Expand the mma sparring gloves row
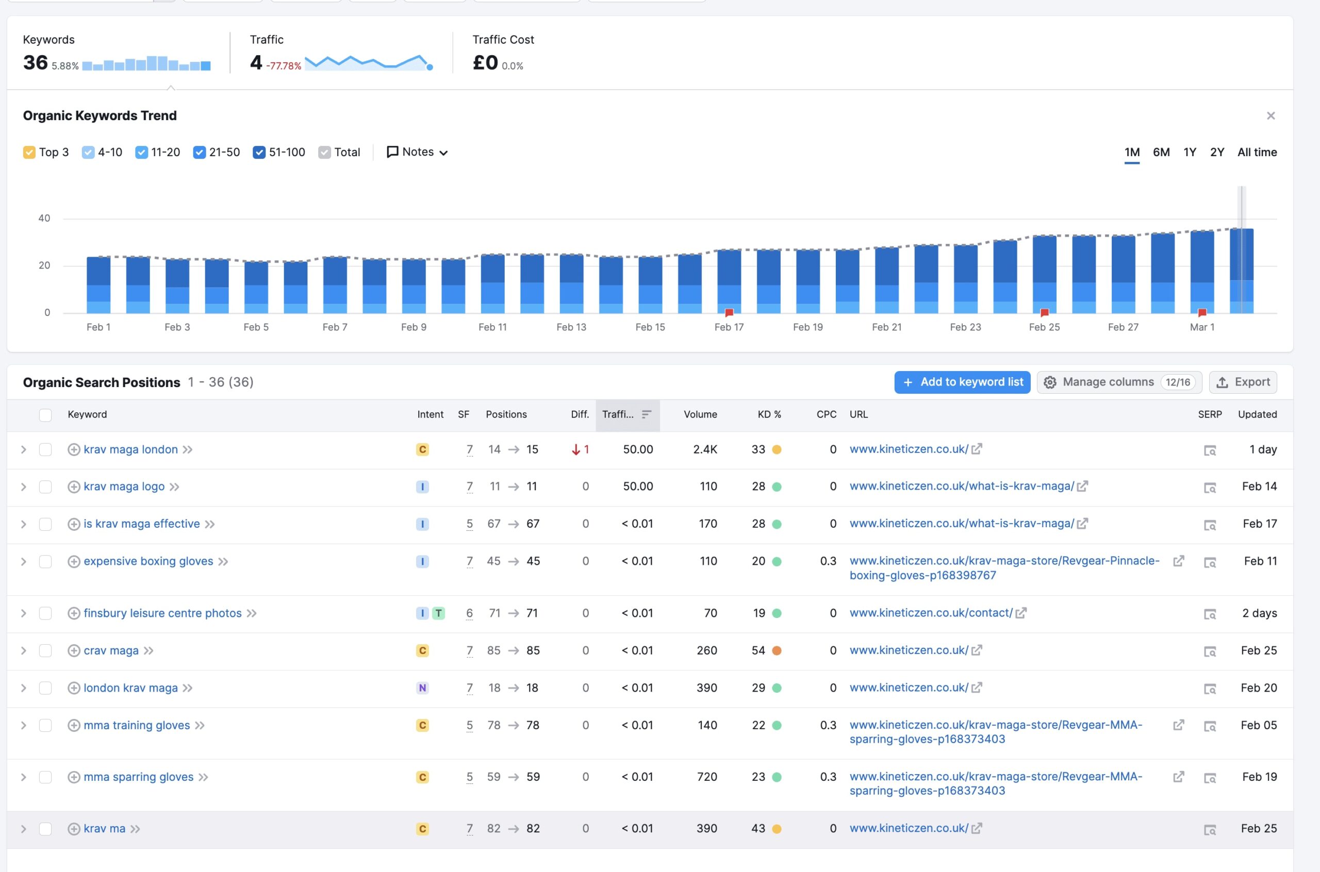1320x872 pixels. pos(23,777)
